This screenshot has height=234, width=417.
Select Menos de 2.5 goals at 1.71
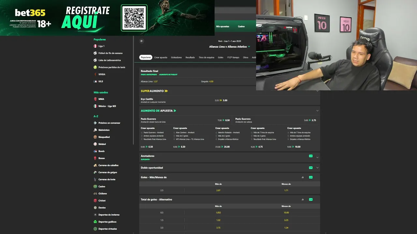286,190
